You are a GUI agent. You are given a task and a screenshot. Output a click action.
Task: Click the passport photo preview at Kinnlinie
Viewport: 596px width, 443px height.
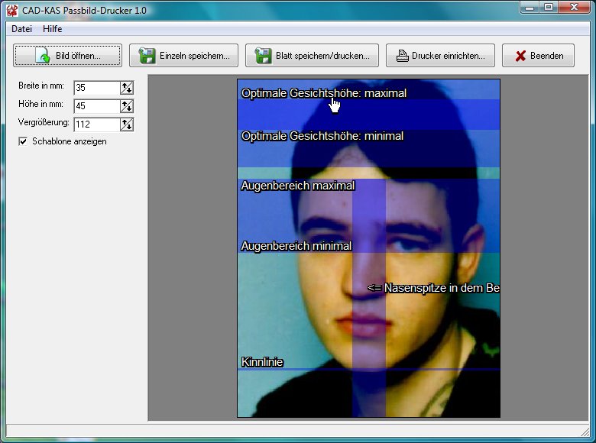tap(262, 362)
